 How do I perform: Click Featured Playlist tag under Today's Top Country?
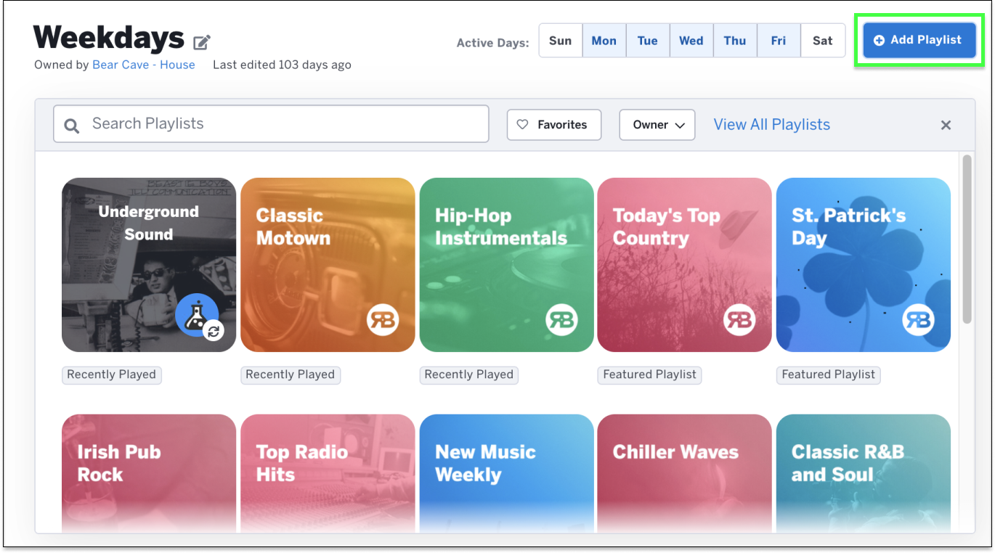(x=650, y=374)
